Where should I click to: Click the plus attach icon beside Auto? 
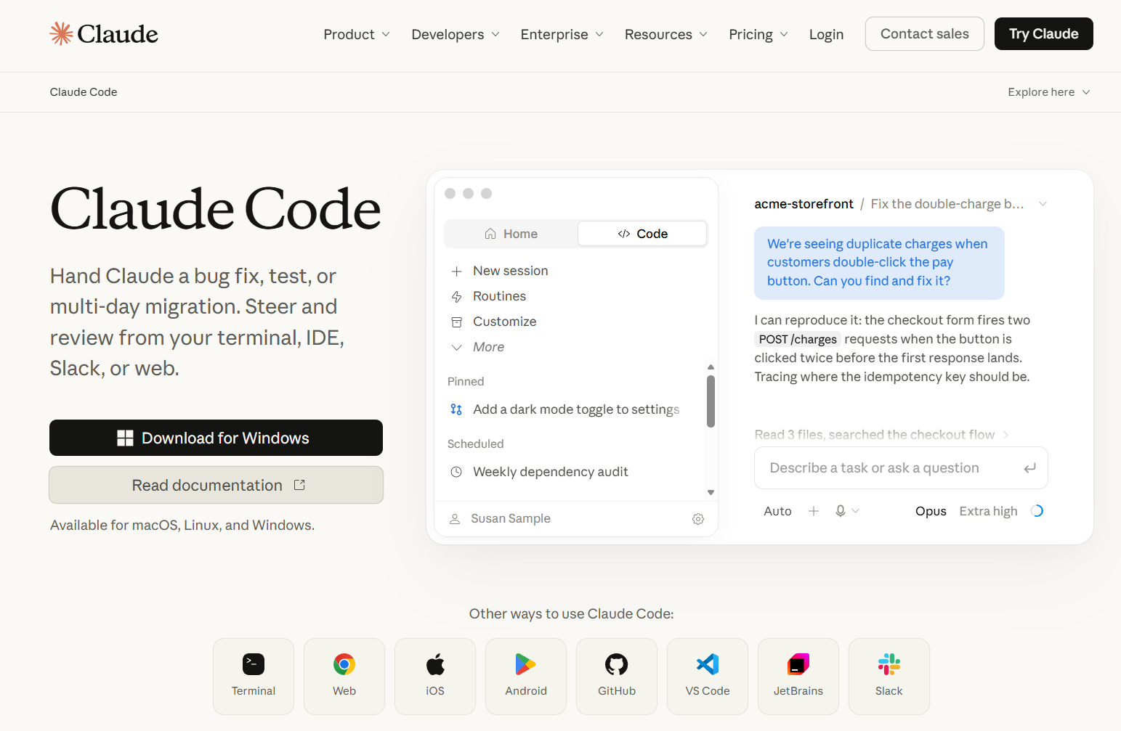(x=814, y=511)
